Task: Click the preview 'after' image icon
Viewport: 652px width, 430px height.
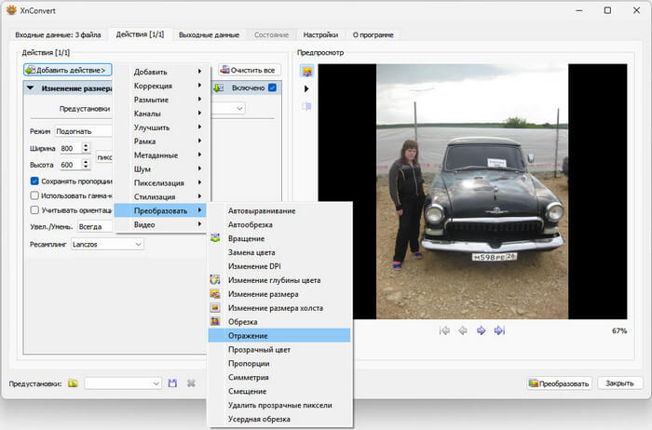Action: point(306,71)
